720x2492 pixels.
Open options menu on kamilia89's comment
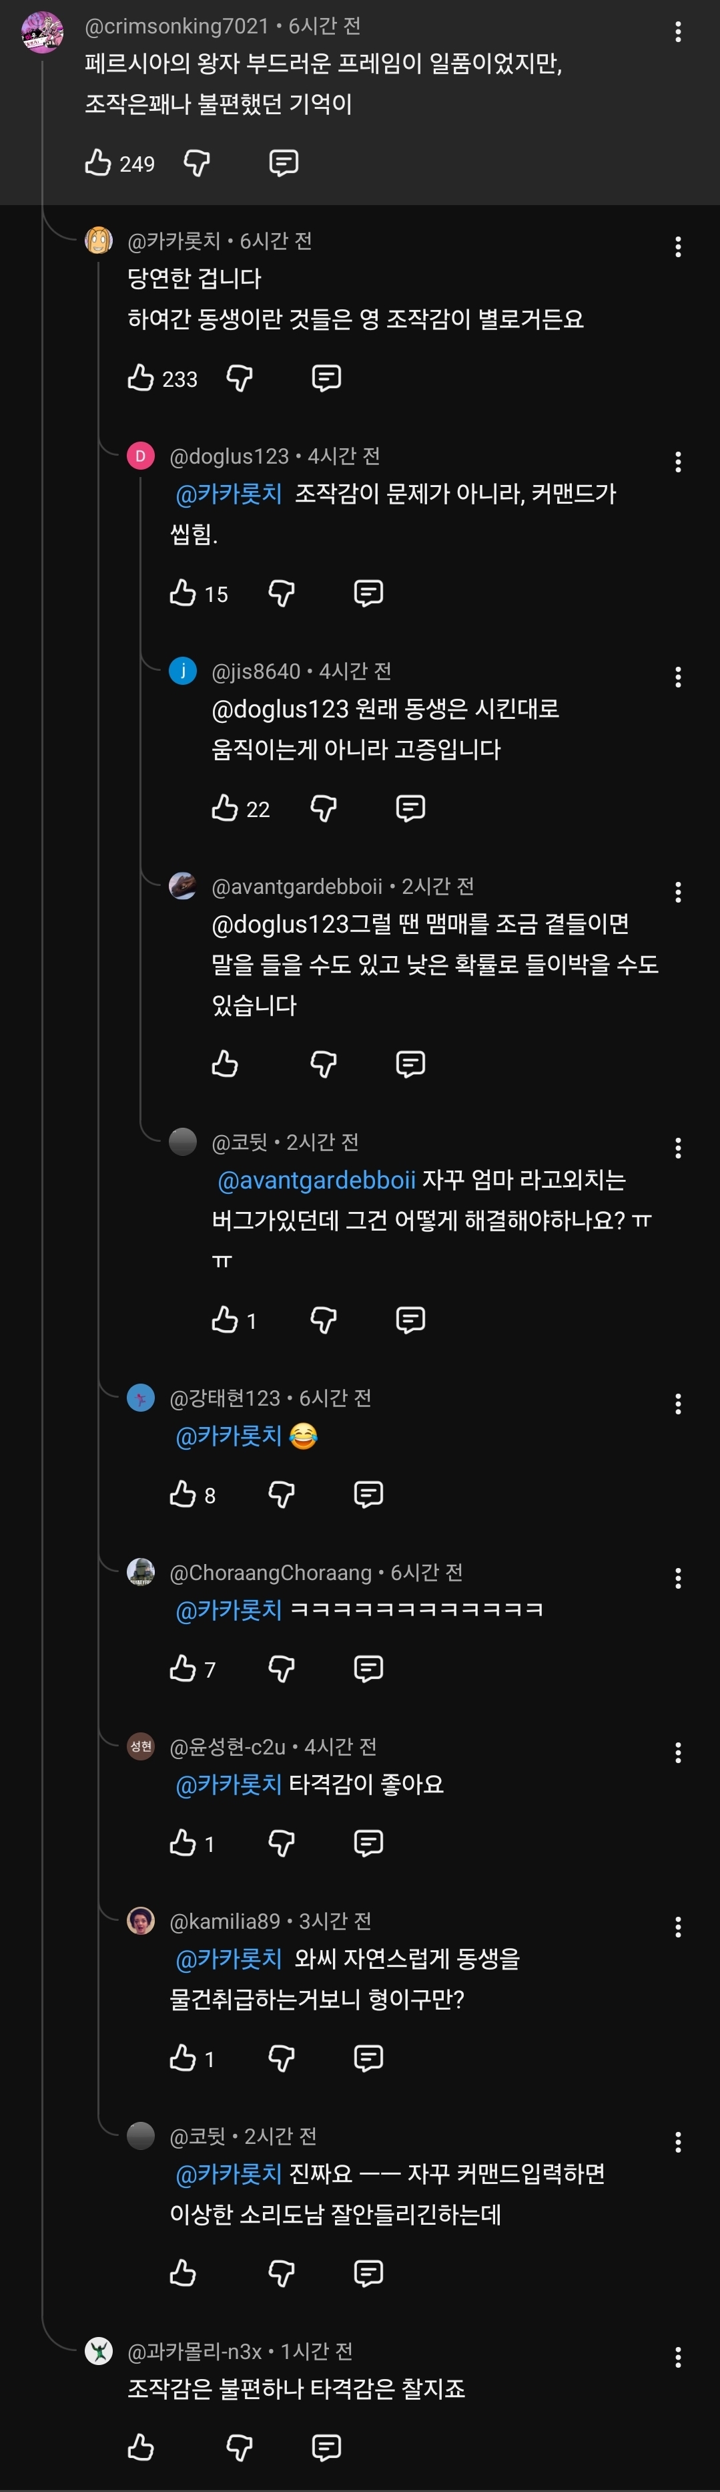[677, 1927]
